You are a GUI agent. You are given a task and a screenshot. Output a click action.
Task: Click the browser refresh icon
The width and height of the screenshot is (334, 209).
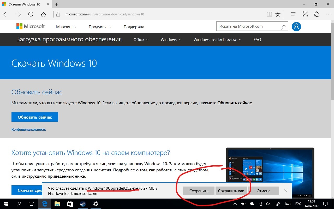[31, 14]
